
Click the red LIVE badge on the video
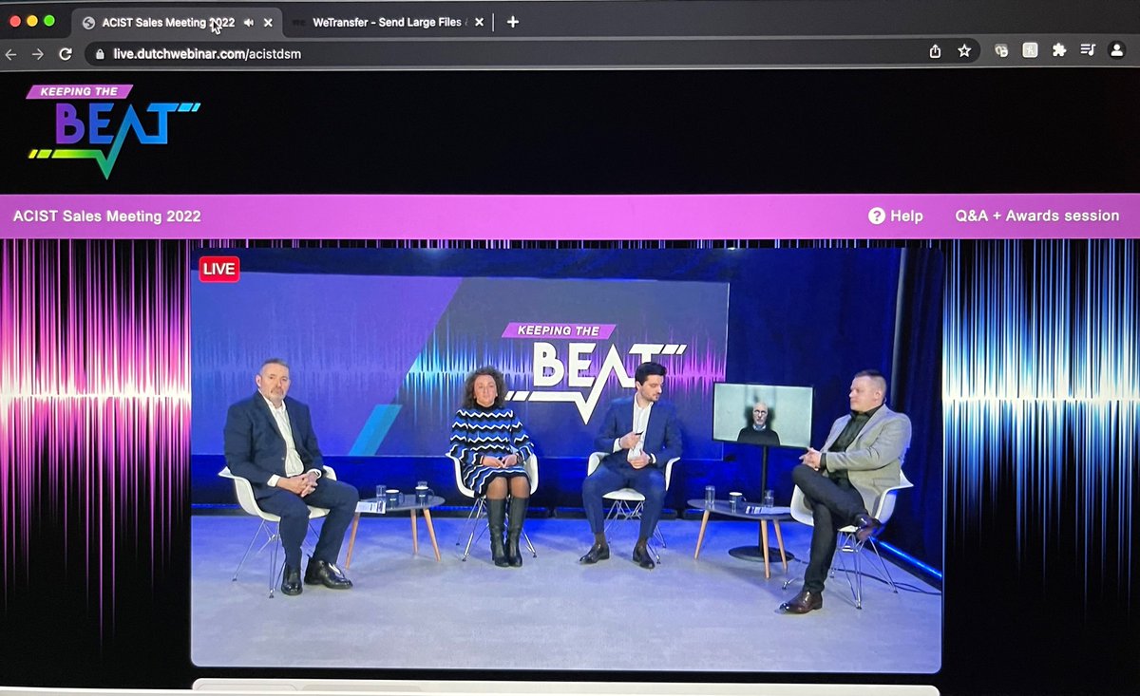point(218,269)
